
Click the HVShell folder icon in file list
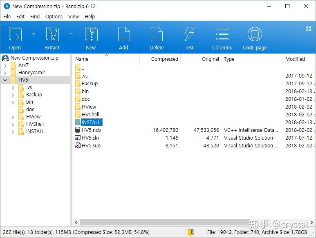click(78, 114)
